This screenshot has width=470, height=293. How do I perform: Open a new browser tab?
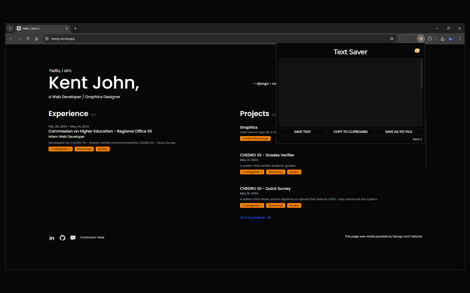coord(75,29)
